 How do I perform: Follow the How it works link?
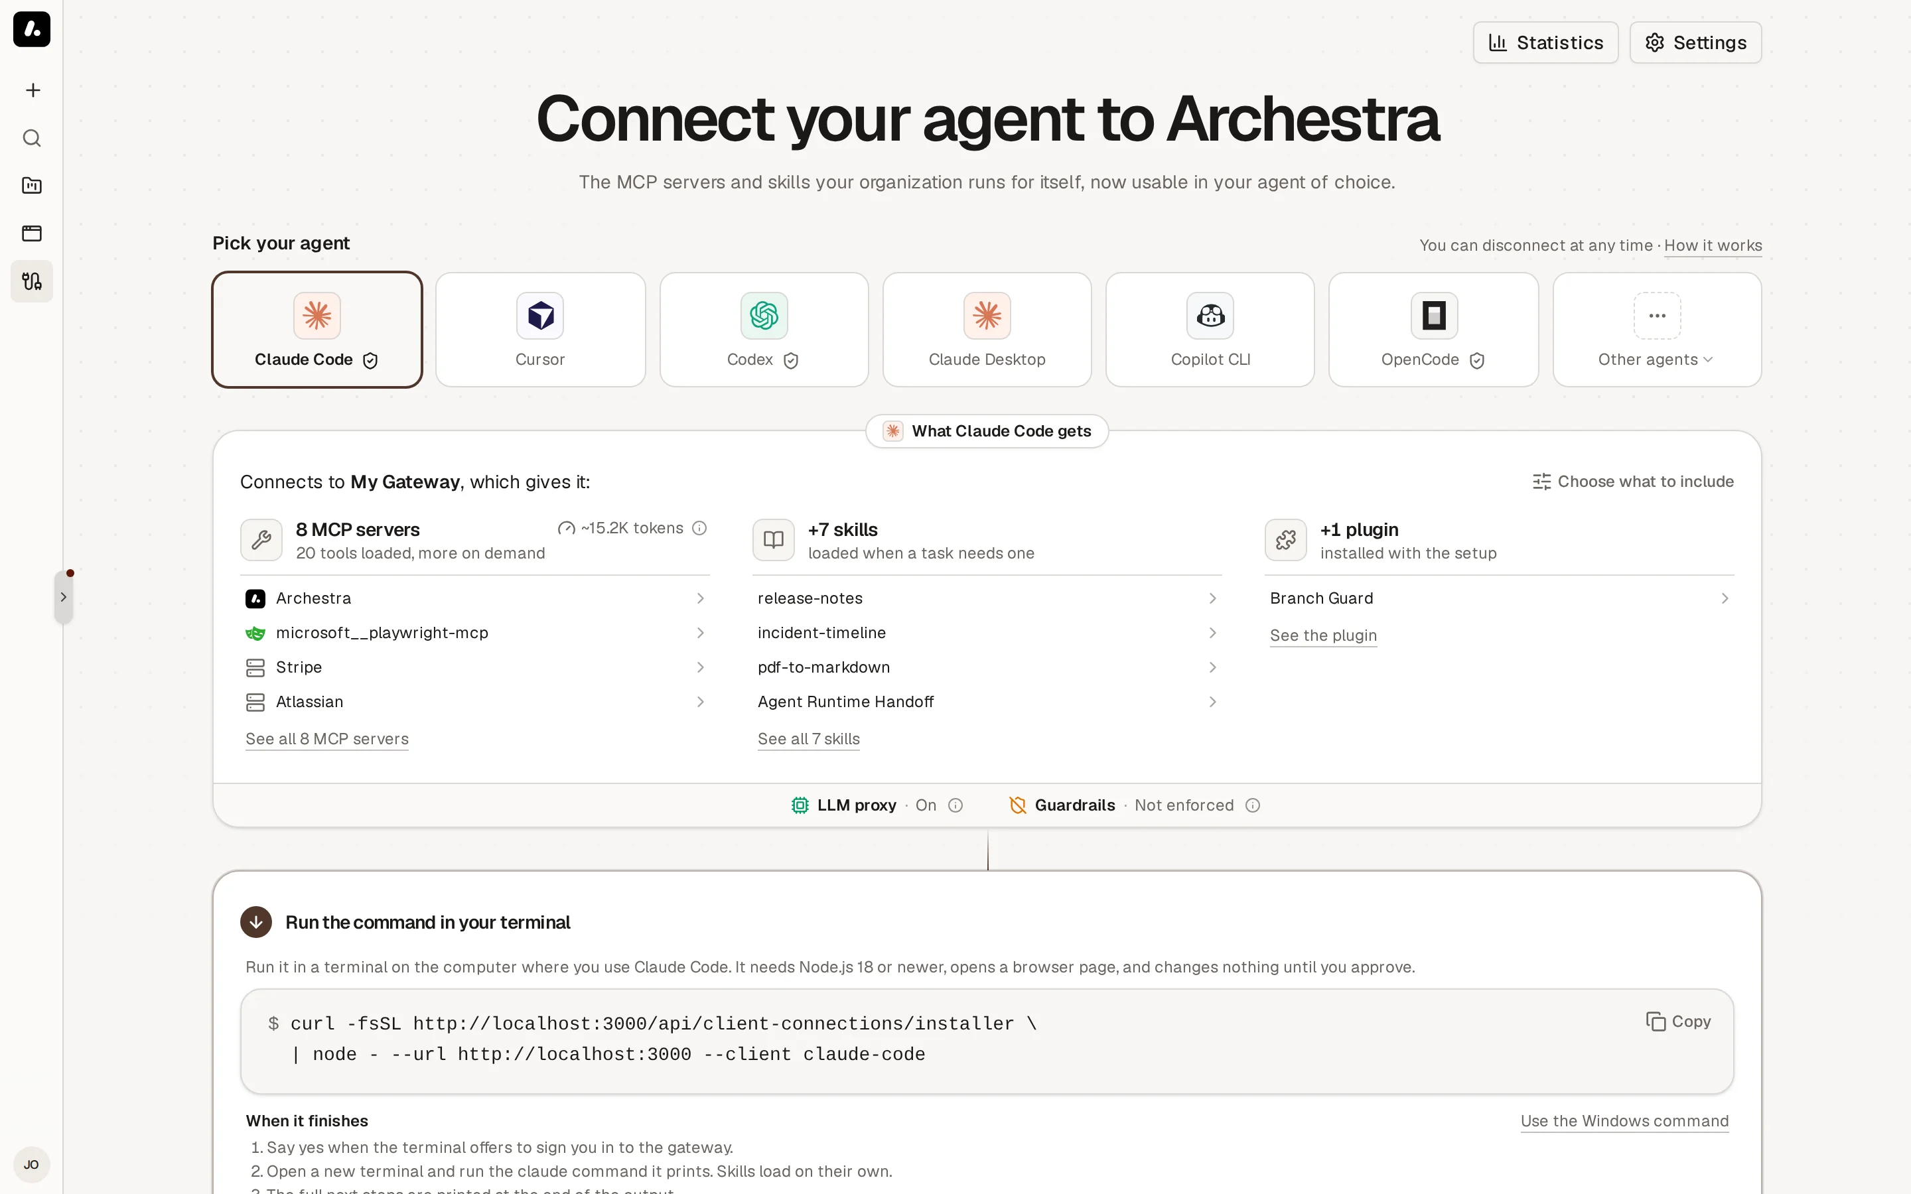point(1713,245)
